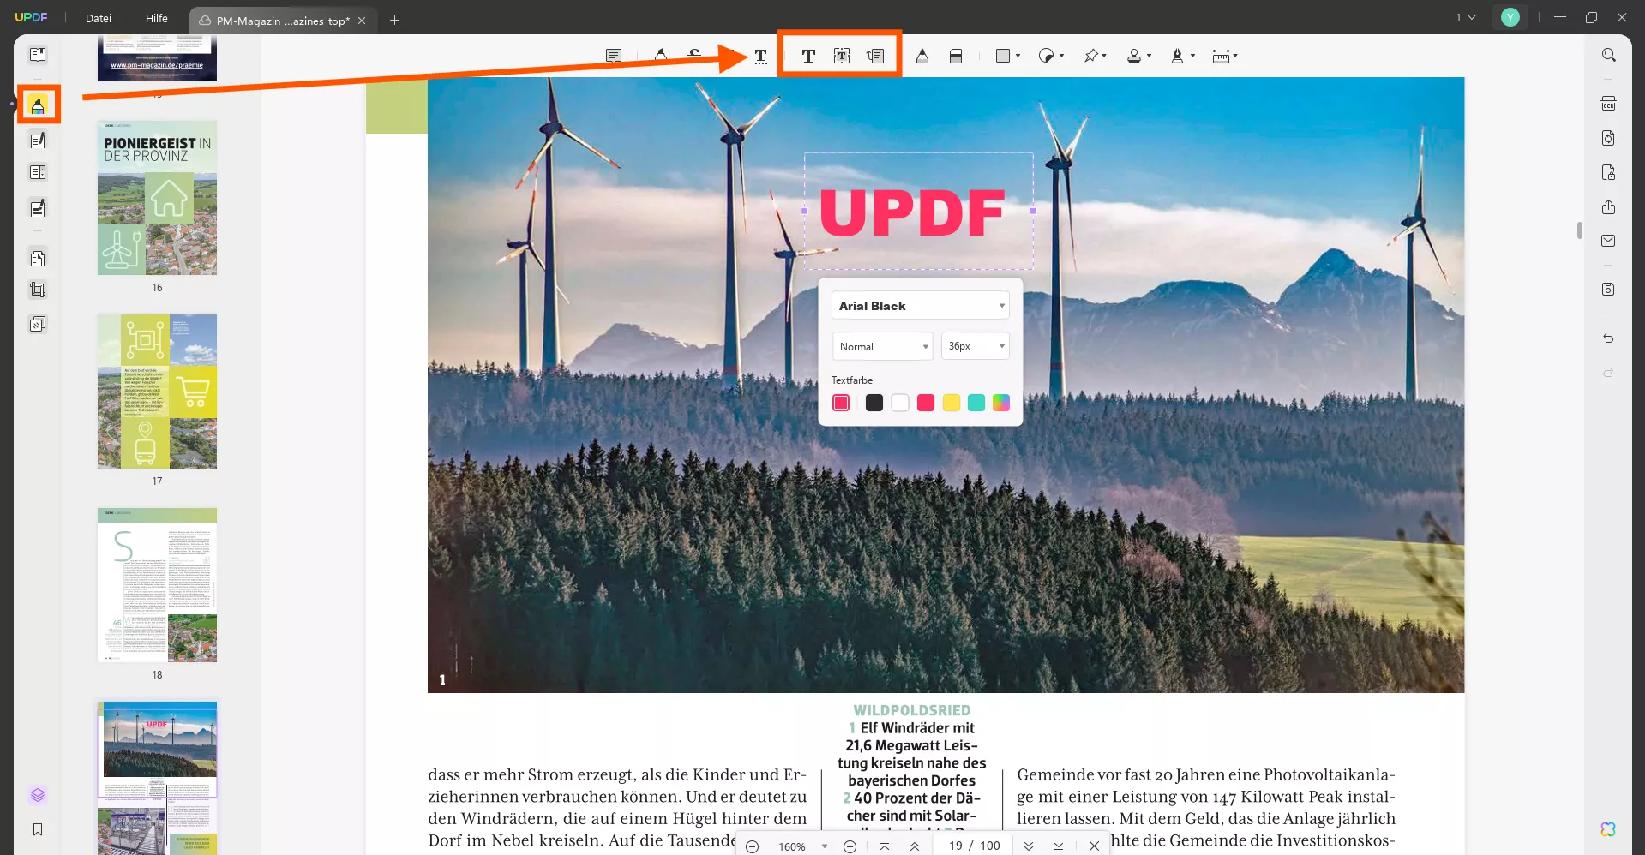
Task: Open page 16 thumbnail
Action: click(157, 198)
